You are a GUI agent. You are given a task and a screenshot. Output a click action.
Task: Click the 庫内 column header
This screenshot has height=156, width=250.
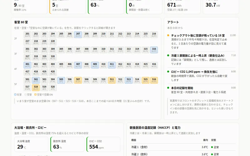[x=205, y=140]
